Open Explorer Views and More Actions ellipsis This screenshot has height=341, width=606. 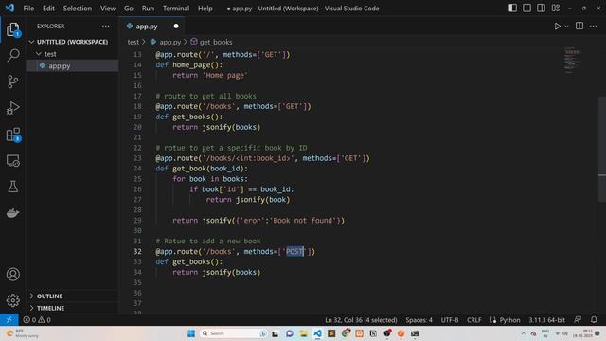(105, 26)
